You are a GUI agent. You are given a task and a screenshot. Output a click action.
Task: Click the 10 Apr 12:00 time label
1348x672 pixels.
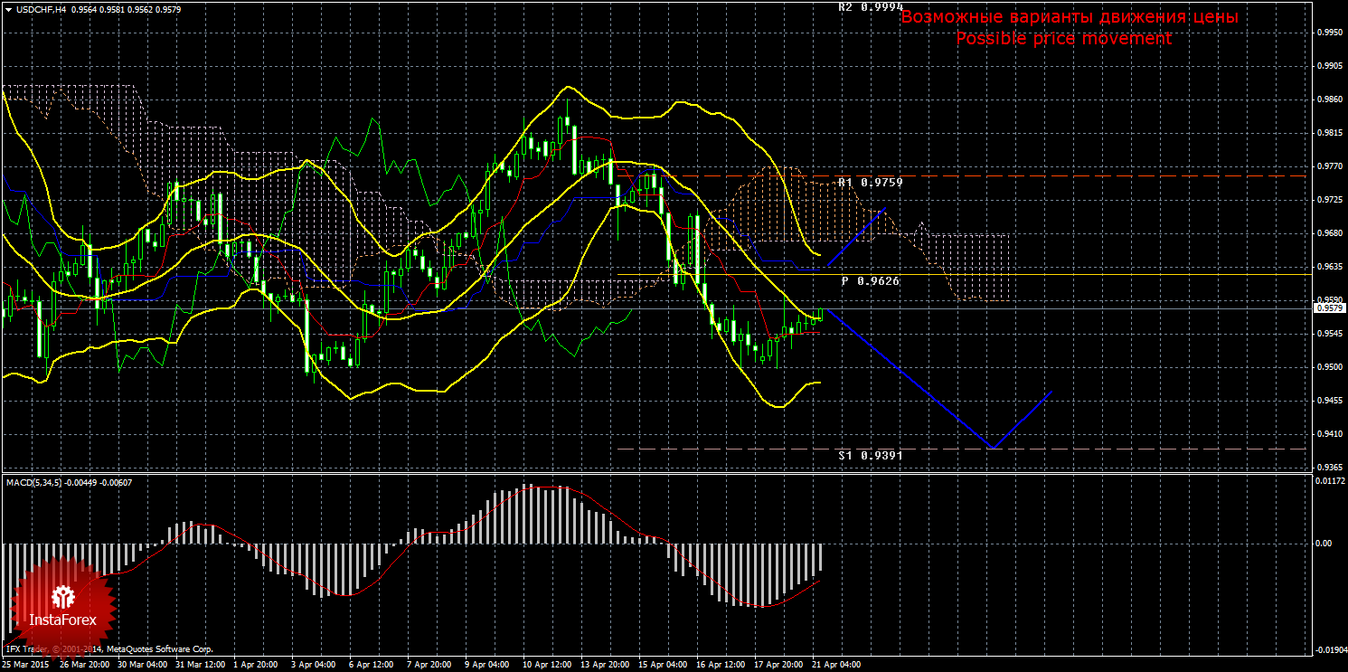coord(546,665)
